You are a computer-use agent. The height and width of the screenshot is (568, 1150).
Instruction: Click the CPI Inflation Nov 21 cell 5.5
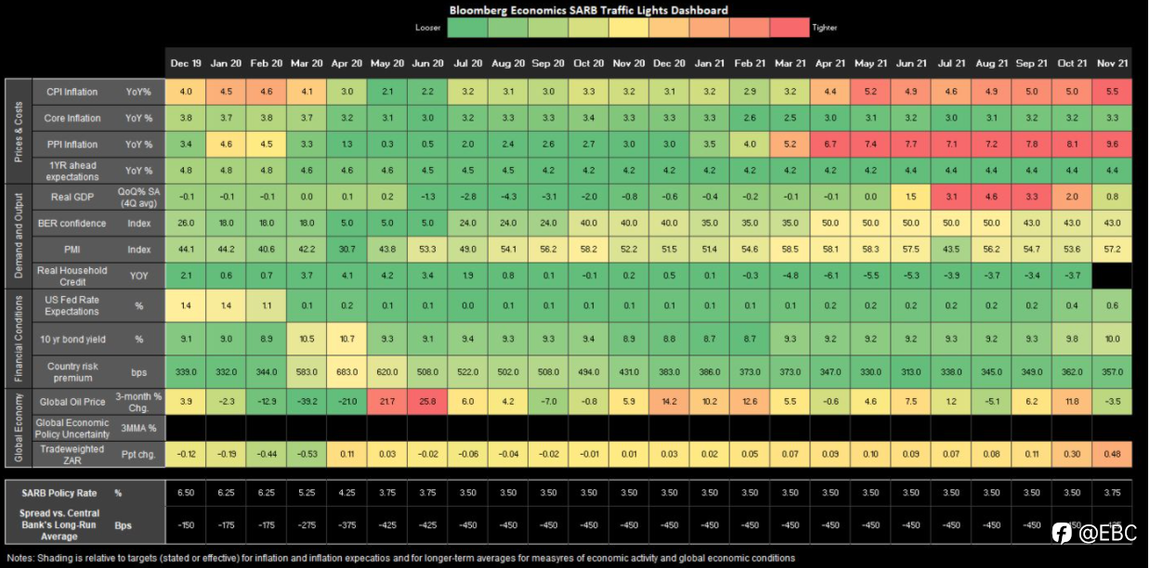coord(1112,92)
